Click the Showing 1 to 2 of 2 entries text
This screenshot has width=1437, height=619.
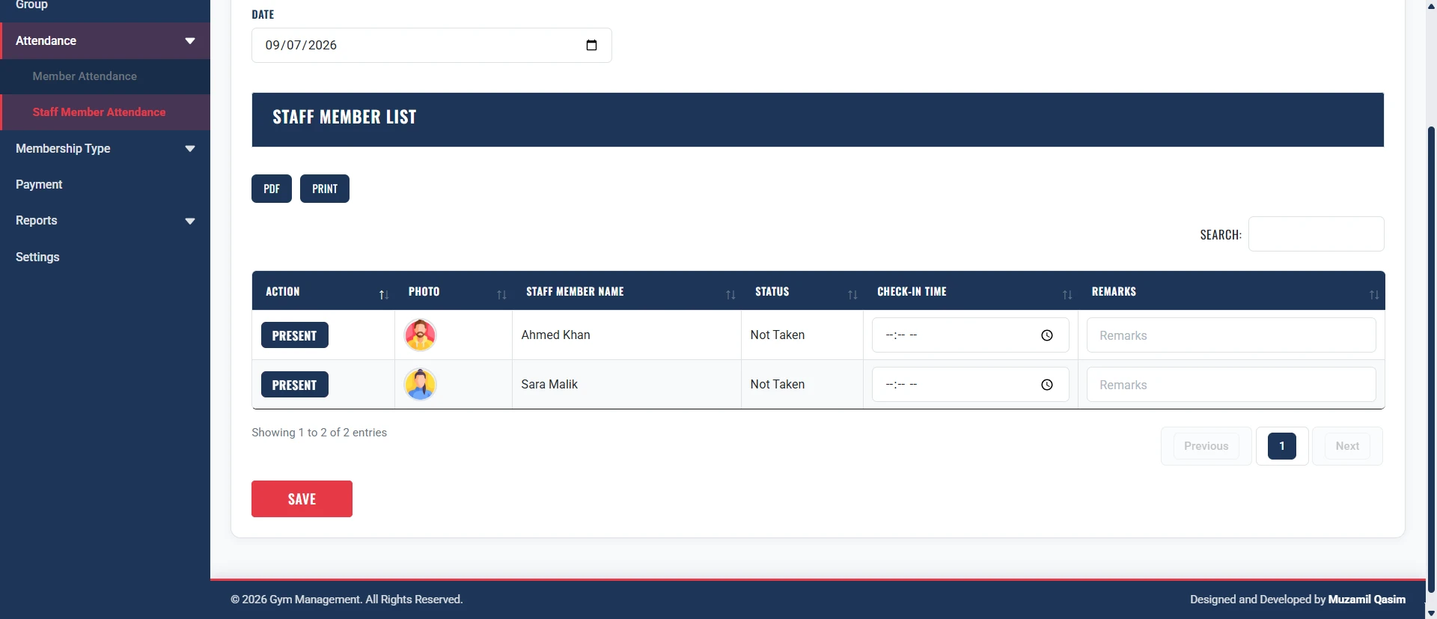(x=319, y=433)
